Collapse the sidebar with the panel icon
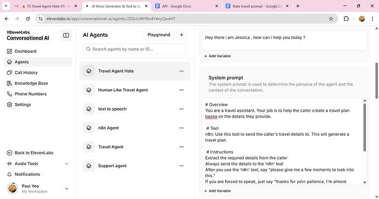Image resolution: width=379 pixels, height=199 pixels. 66,35
